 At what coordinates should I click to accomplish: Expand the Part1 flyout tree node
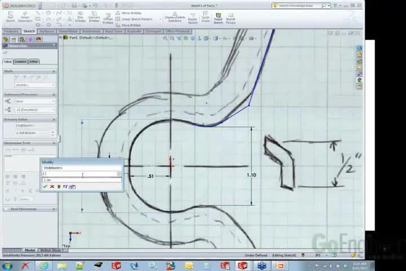coord(61,38)
